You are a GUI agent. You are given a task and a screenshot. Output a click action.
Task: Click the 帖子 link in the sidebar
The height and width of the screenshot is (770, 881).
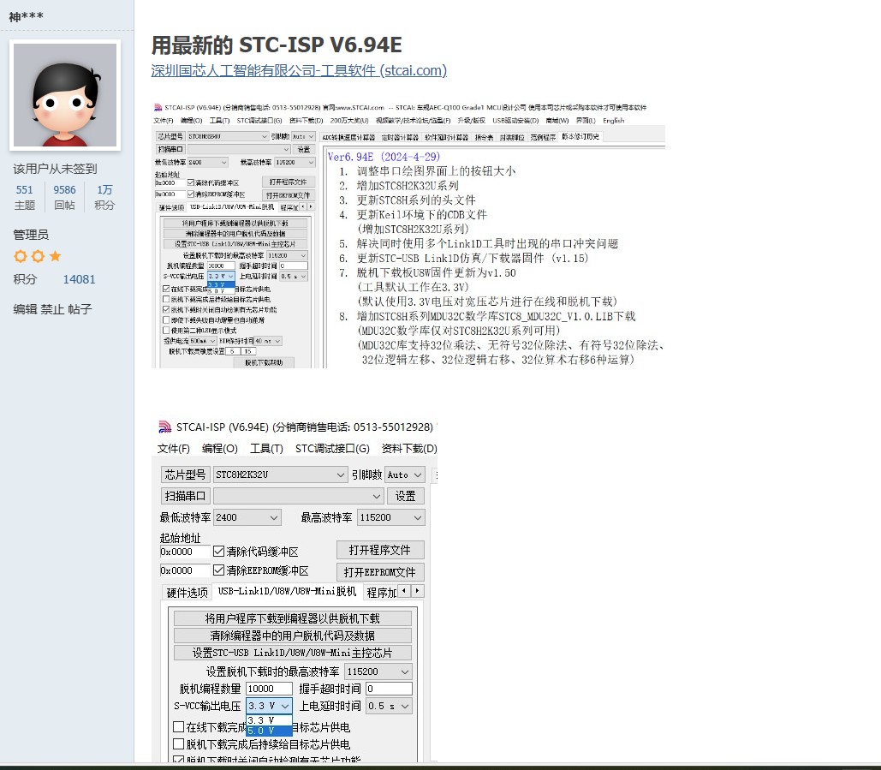click(x=80, y=308)
